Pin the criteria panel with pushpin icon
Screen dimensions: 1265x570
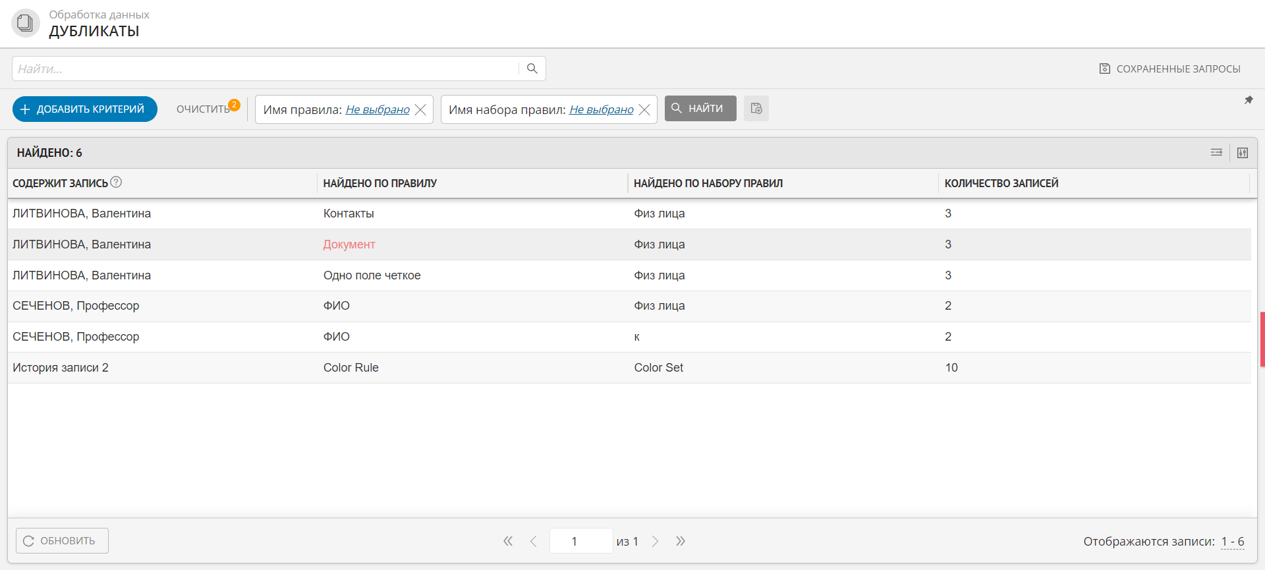1249,100
